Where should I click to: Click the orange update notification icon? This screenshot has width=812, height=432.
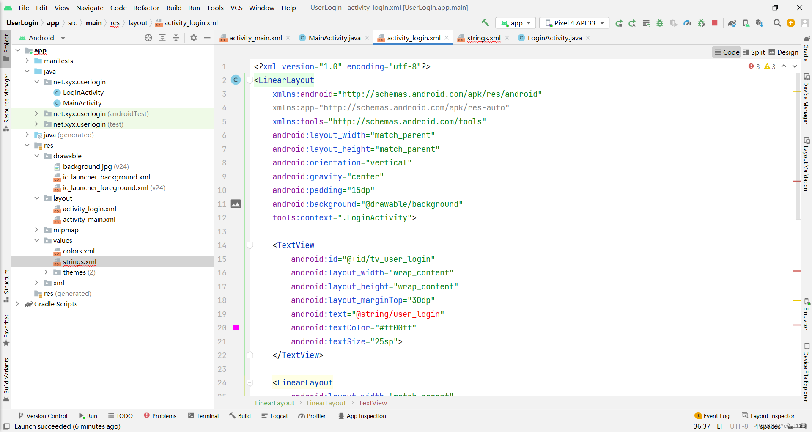(791, 23)
